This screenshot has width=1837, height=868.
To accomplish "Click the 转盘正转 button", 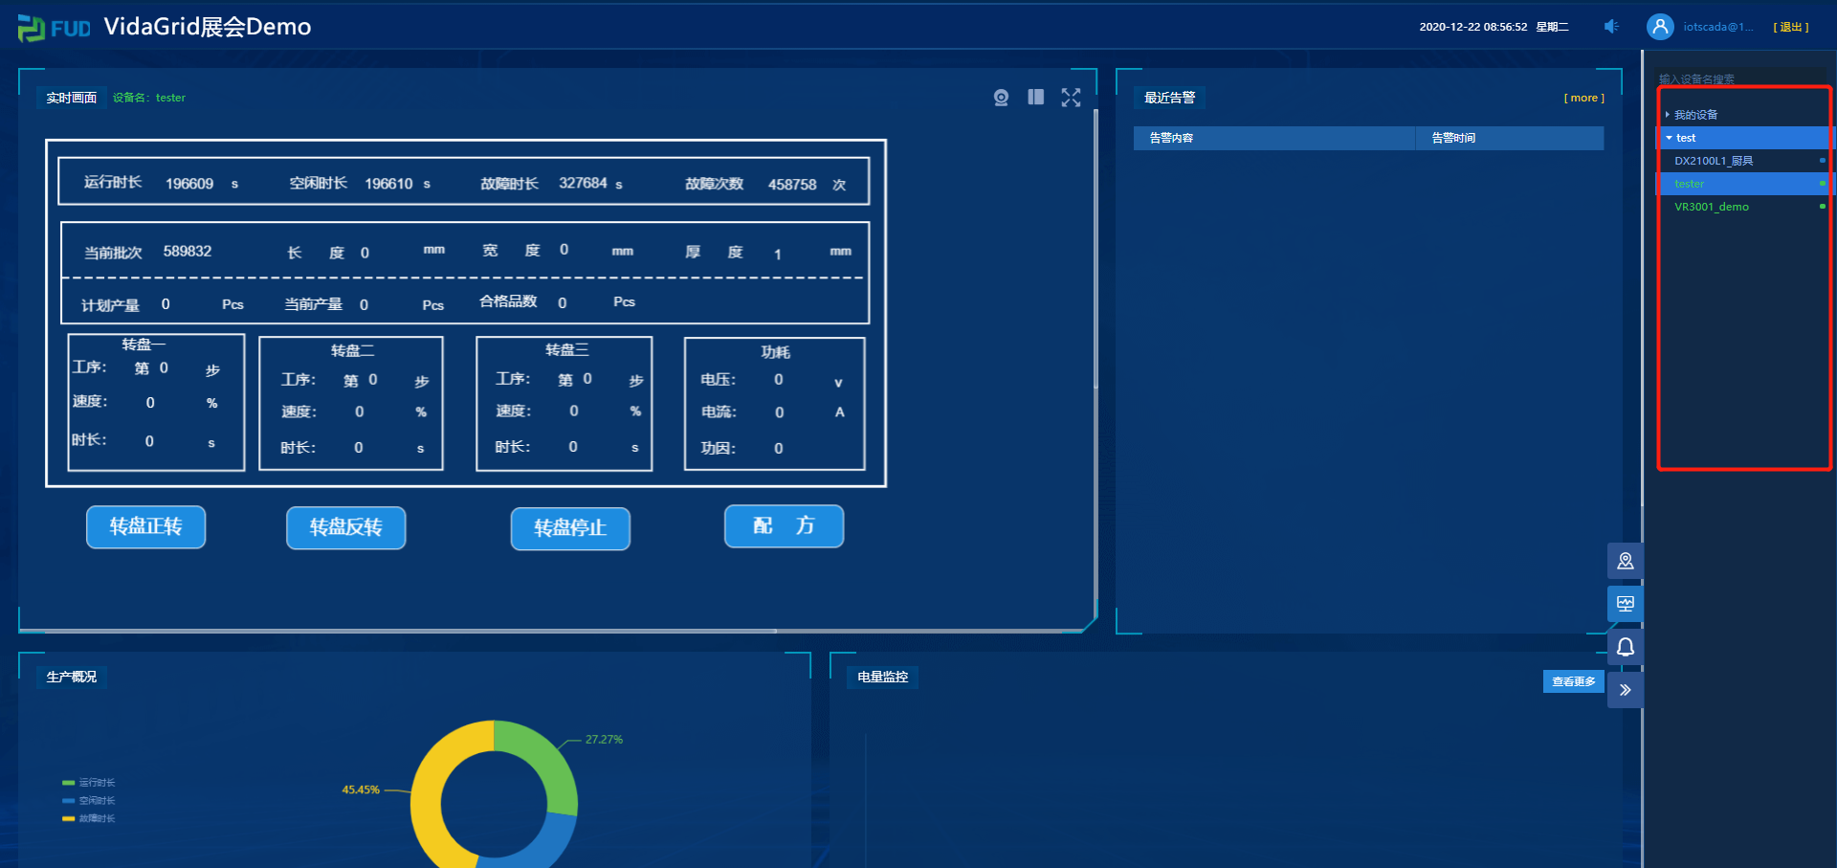I will click(145, 527).
